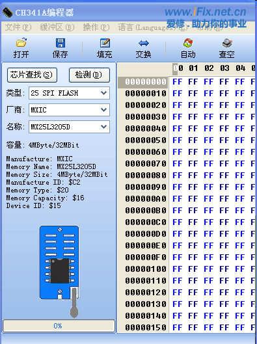This screenshot has height=344, width=257.
Task: Click the Save (保存) floppy disk icon
Action: click(61, 43)
